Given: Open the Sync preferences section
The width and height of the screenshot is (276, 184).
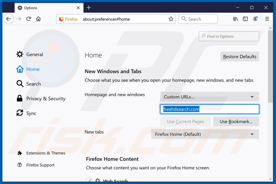Looking at the screenshot, I should click(31, 113).
